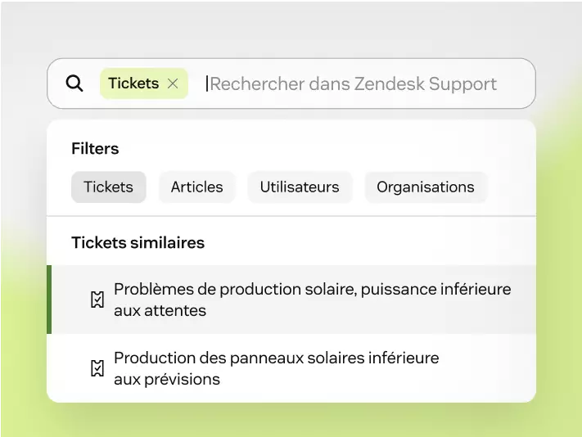Click the aux prévisions line of second result

pyautogui.click(x=167, y=380)
